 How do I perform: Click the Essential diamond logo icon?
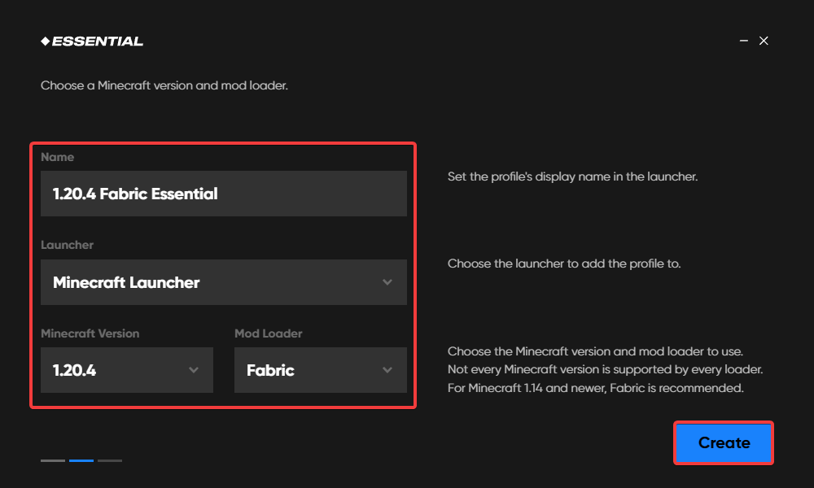46,40
